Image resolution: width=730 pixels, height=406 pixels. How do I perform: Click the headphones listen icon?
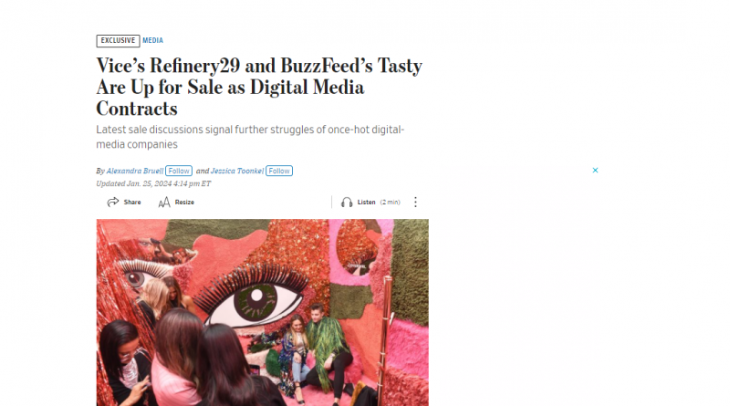(347, 202)
